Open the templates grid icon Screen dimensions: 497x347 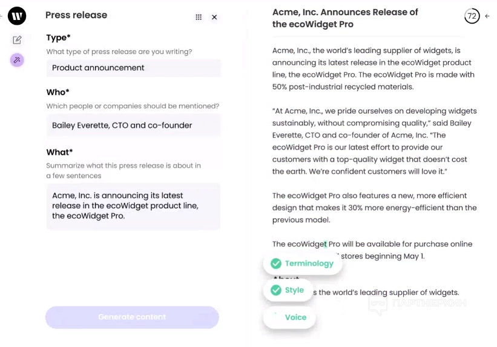coord(199,18)
